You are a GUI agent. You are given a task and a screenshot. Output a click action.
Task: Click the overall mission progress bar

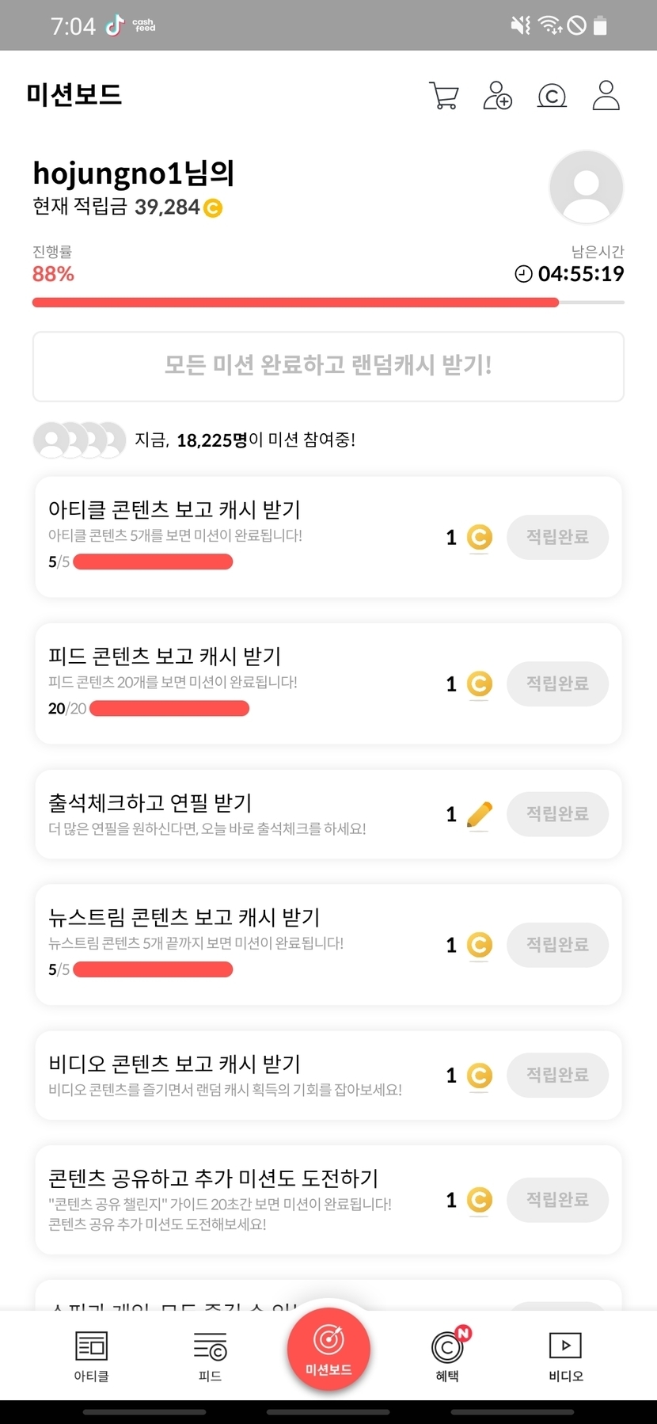coord(328,303)
